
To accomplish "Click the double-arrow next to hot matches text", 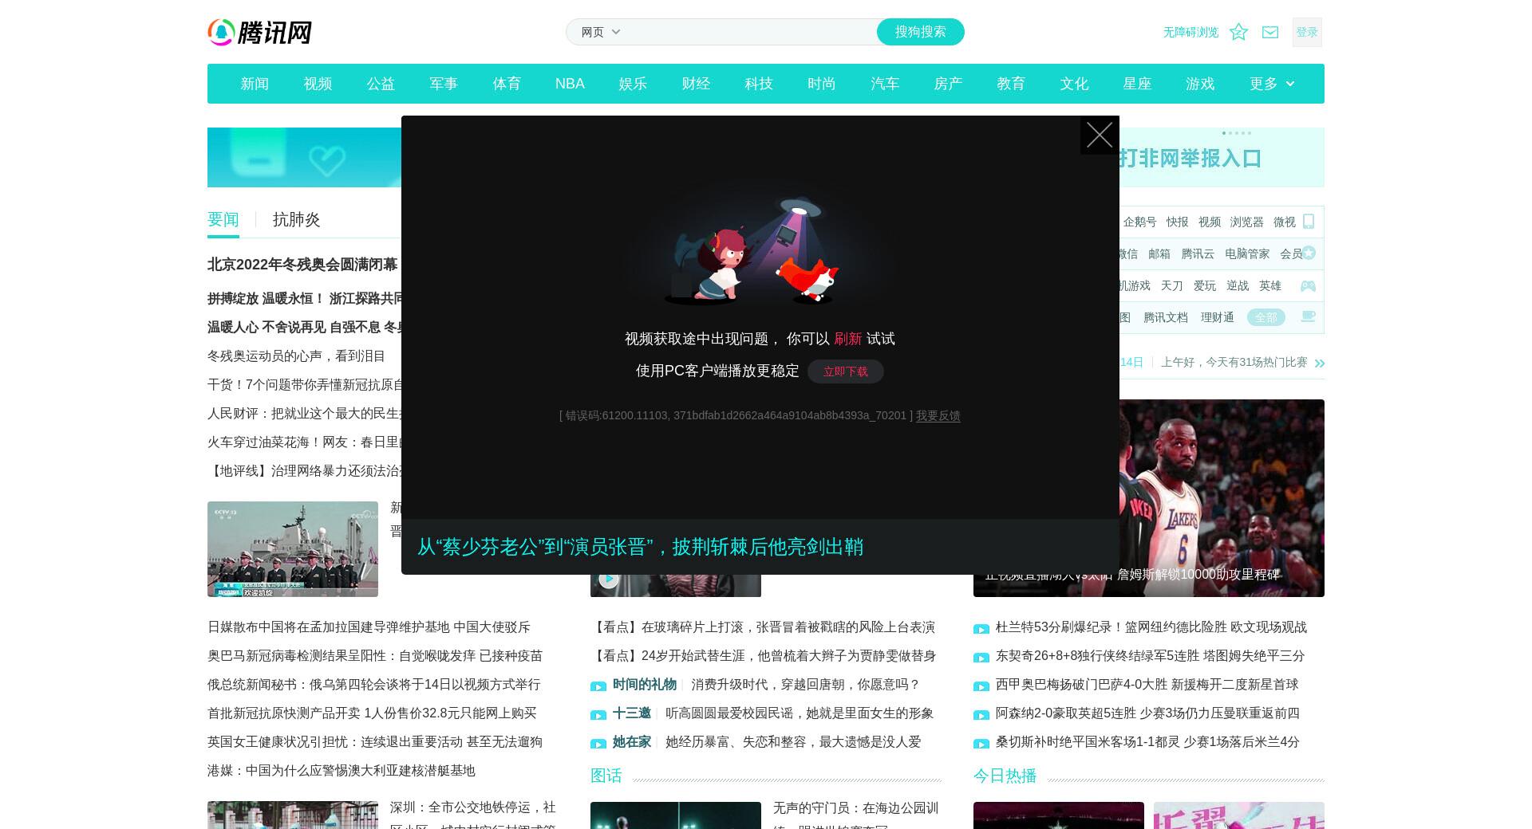I will tap(1320, 363).
